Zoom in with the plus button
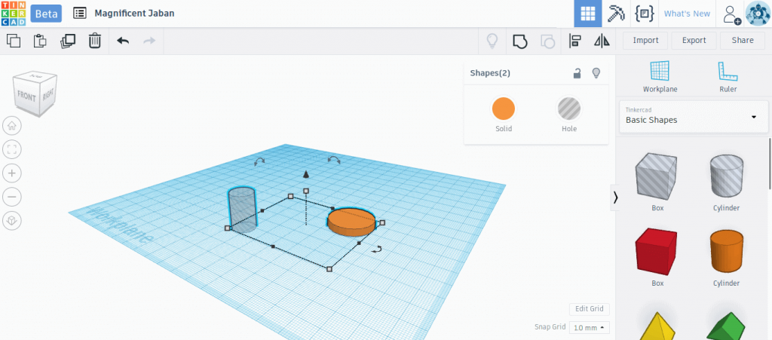This screenshot has height=340, width=772. (x=12, y=173)
